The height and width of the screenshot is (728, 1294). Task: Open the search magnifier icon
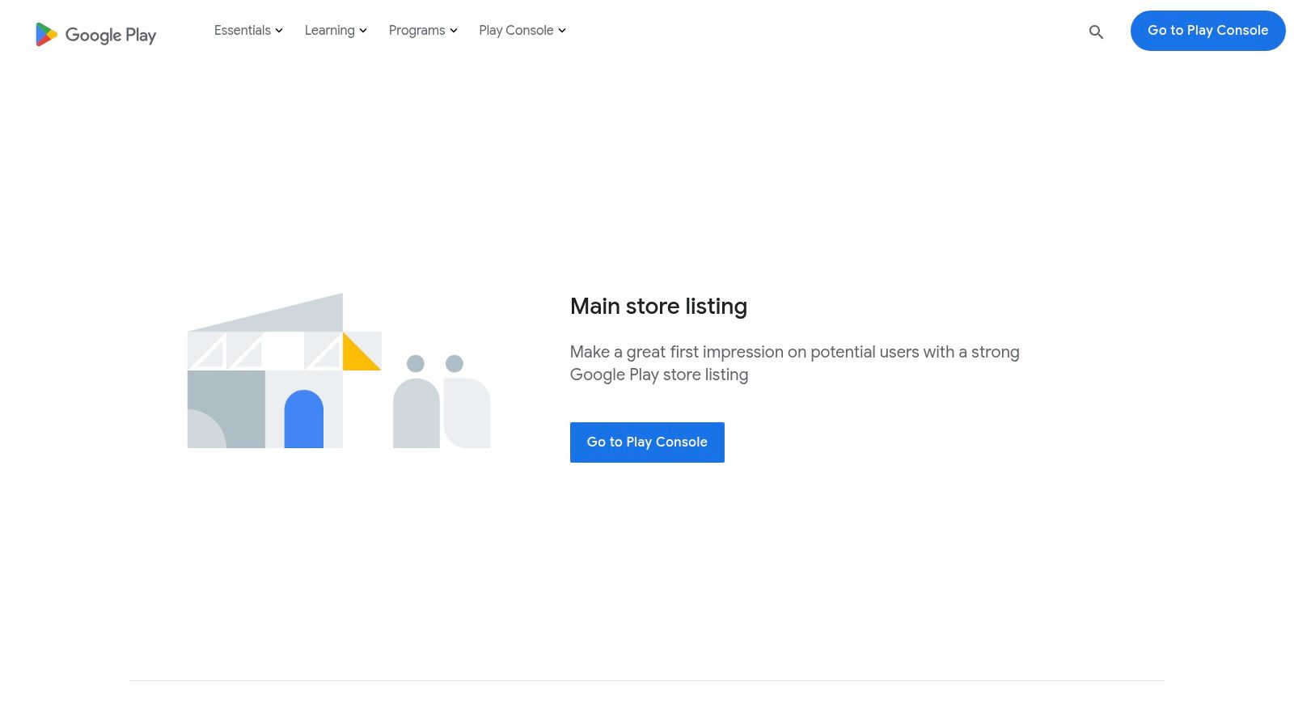coord(1096,32)
